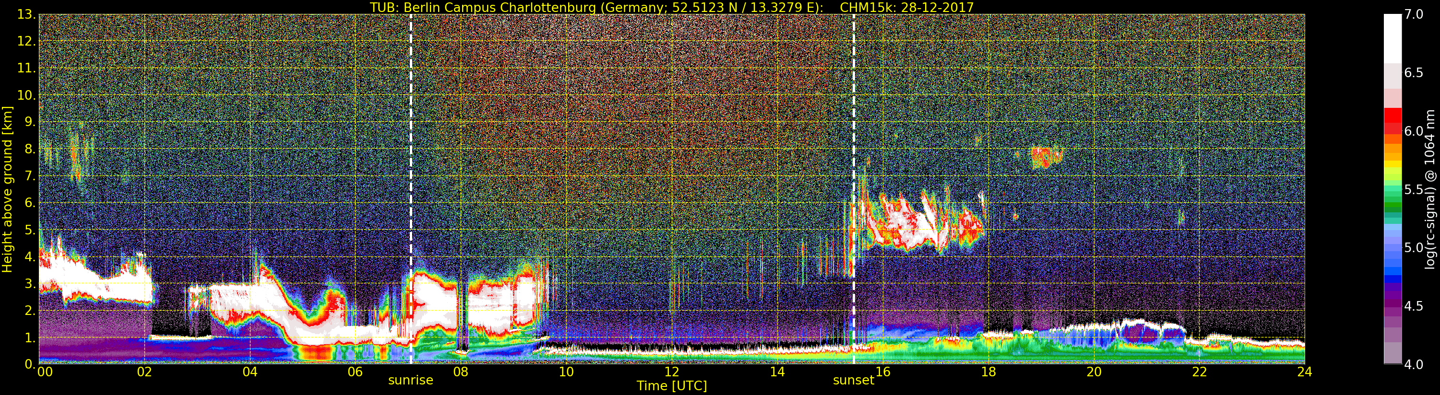The image size is (1440, 395).
Task: Click the time axis tick label '06'
Action: 355,372
